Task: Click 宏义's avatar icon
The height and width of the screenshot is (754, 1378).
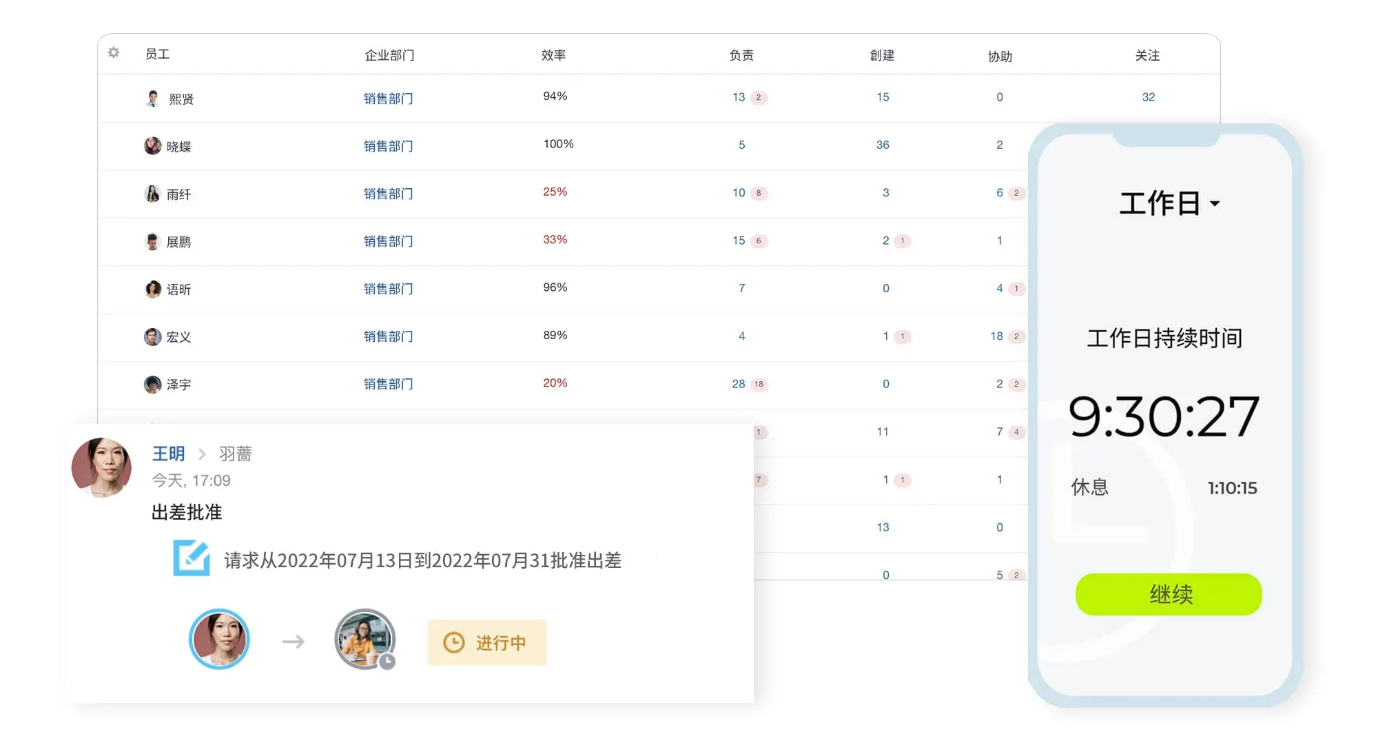Action: (153, 336)
